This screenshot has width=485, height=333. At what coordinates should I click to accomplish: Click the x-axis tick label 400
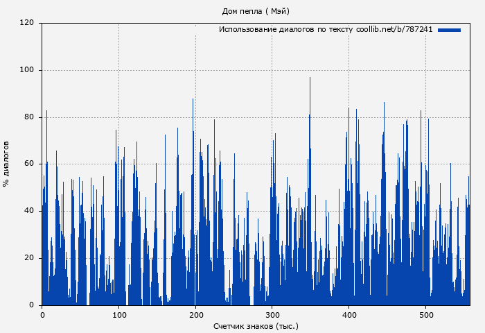pyautogui.click(x=349, y=315)
